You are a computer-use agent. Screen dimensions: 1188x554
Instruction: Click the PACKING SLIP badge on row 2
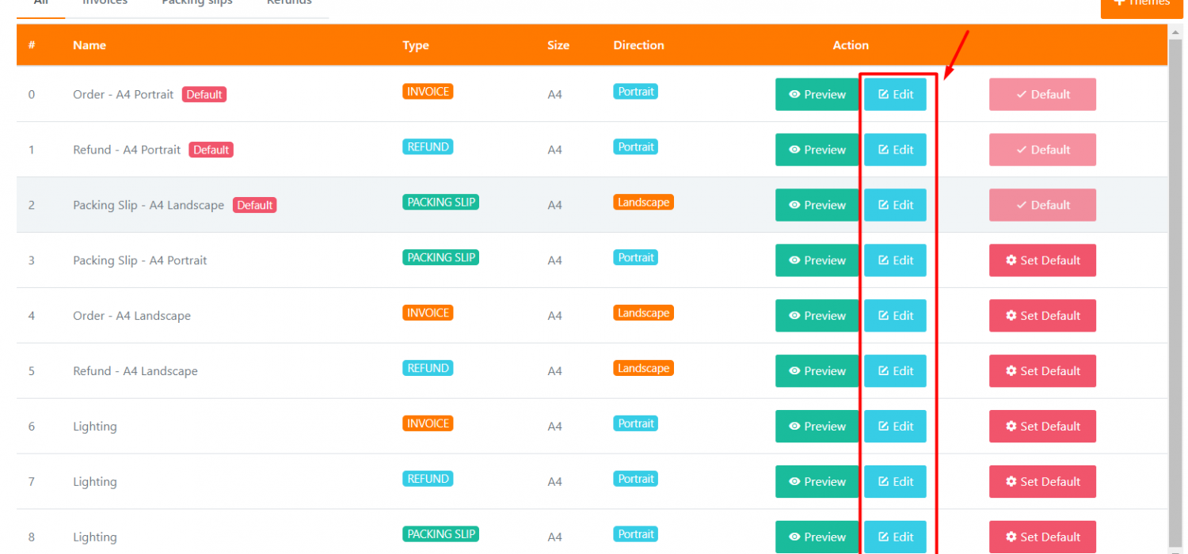(x=440, y=202)
